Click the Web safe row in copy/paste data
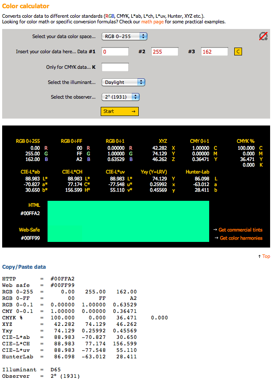Image resolution: width=274 pixels, height=383 pixels. [38, 285]
